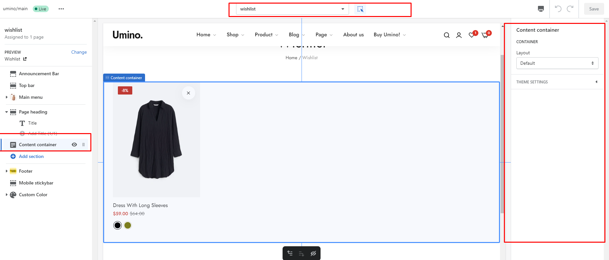Image resolution: width=609 pixels, height=260 pixels.
Task: Open the Layout Default dropdown
Action: (557, 63)
